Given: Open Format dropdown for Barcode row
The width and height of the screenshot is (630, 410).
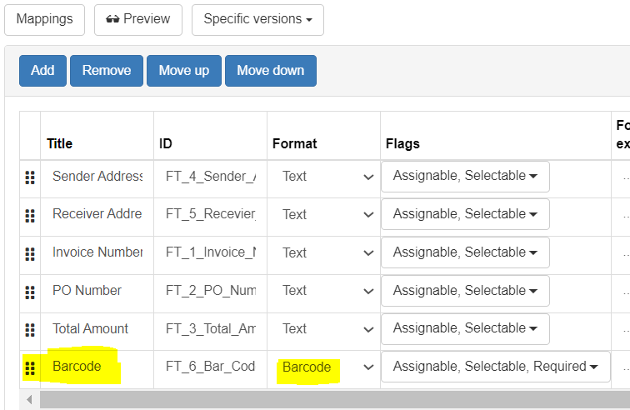Looking at the screenshot, I should [323, 367].
